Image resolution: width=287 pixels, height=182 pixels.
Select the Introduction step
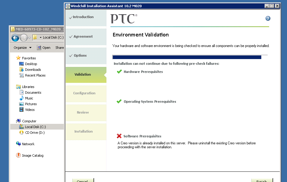86,18
